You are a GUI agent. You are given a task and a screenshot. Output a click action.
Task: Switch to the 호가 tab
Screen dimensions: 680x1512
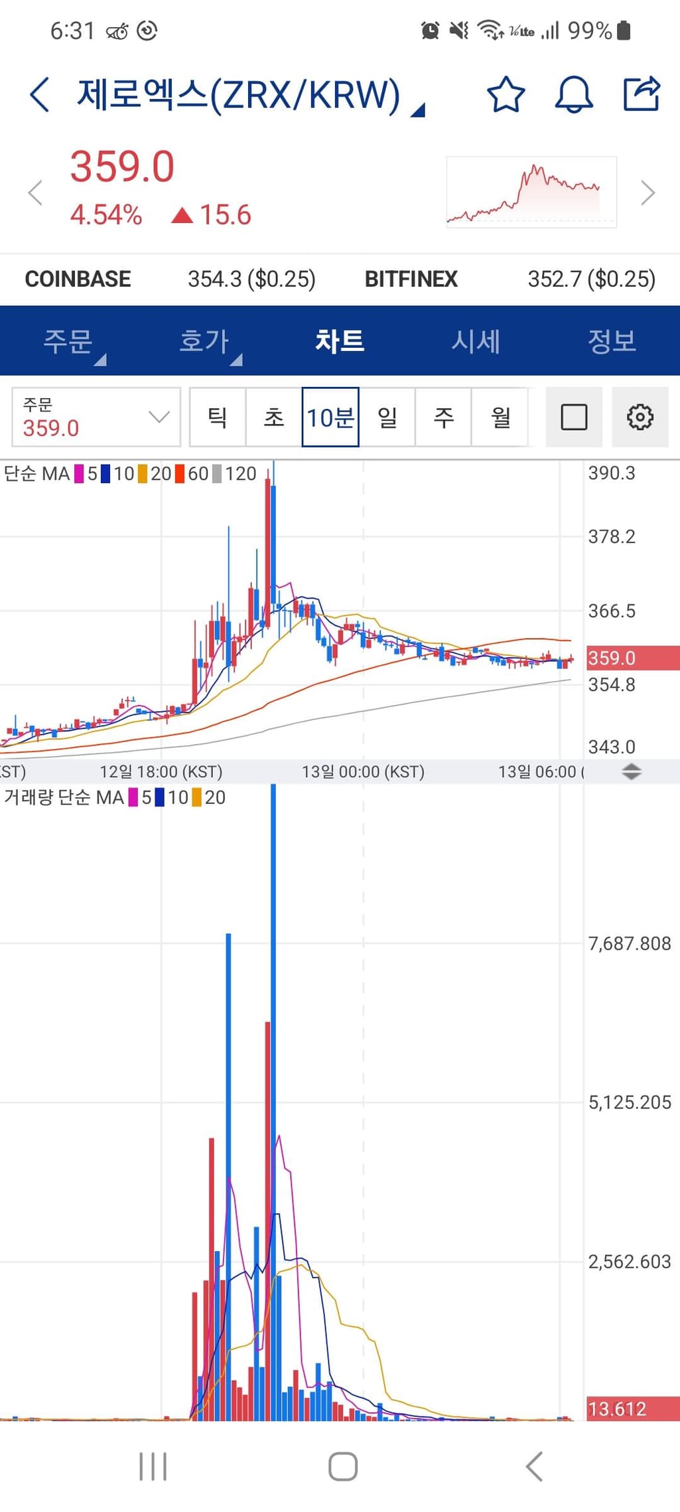click(x=204, y=341)
